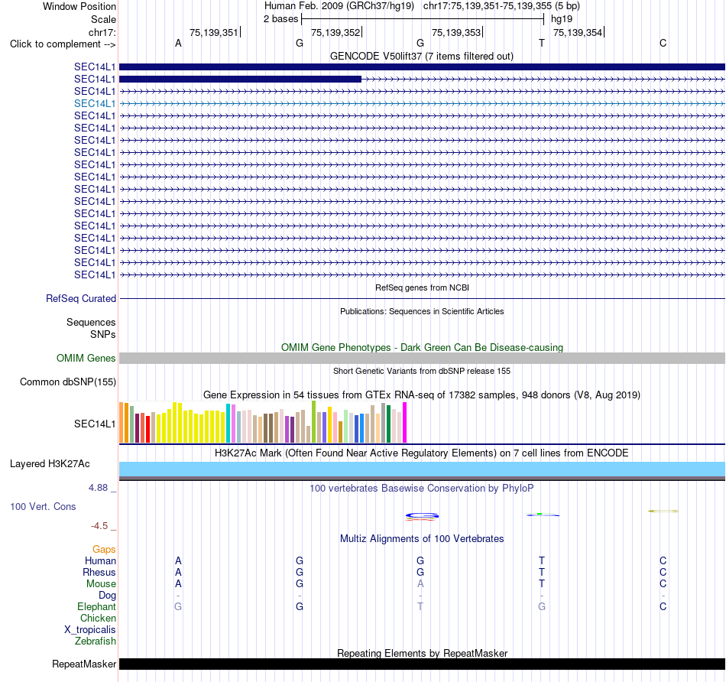
Task: Click the faded T in the Elephant row
Action: pos(420,606)
